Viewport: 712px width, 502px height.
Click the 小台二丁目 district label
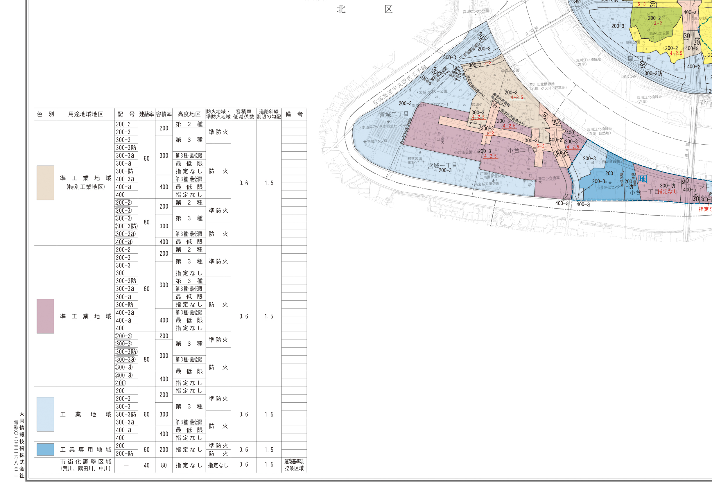tap(522, 151)
